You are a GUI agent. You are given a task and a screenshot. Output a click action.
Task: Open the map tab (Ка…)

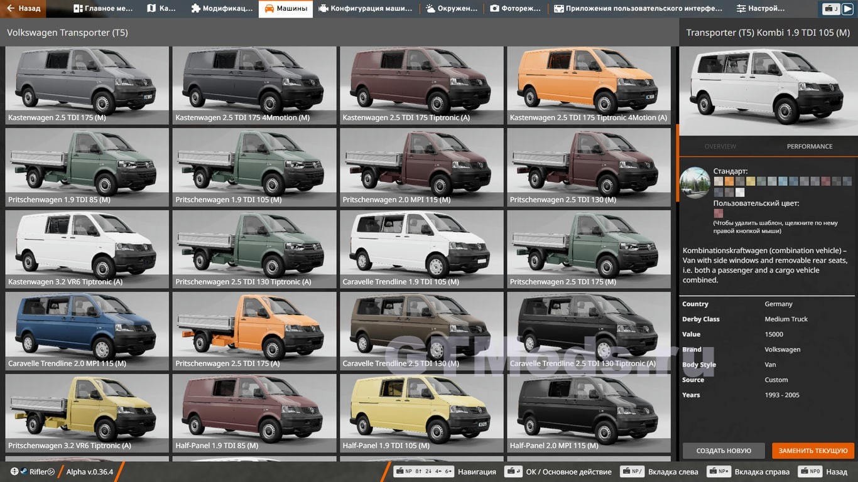coord(161,9)
